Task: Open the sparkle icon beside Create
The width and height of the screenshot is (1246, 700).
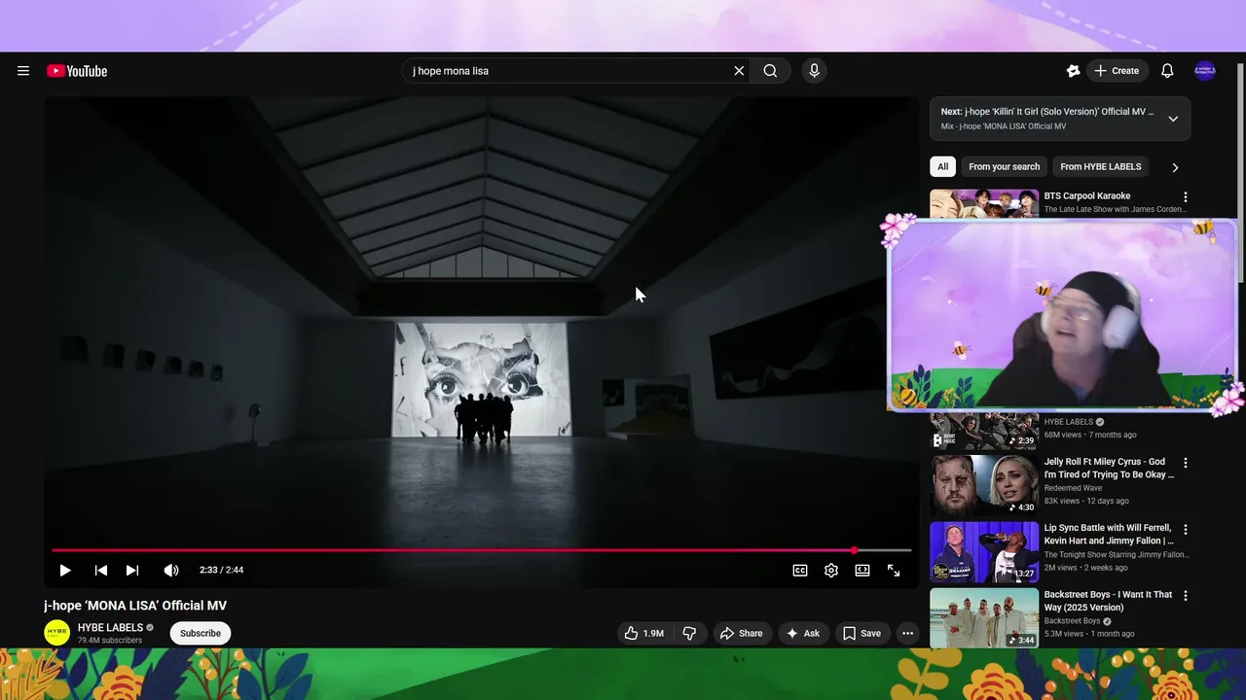Action: point(1073,71)
